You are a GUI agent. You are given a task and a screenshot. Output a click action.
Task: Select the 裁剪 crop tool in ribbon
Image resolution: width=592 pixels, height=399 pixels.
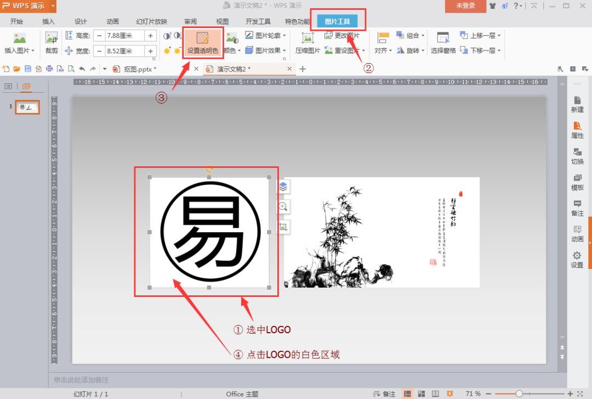(x=52, y=42)
